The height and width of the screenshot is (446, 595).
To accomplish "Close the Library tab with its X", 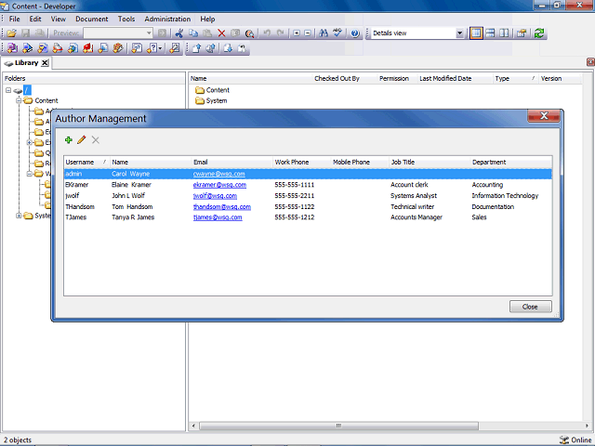I will click(x=45, y=63).
